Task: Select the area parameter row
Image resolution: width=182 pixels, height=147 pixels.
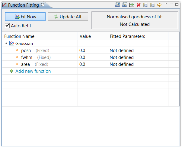Action: click(x=25, y=64)
